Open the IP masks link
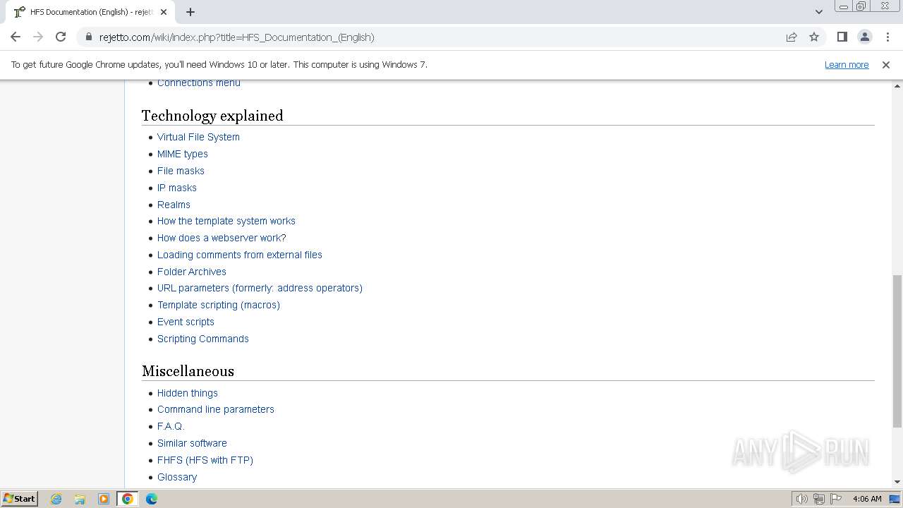Image resolution: width=903 pixels, height=508 pixels. 176,188
